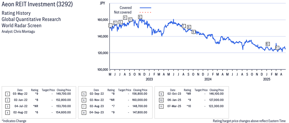Select chart marker 7 on the graph
The width and height of the screenshot is (289, 123).
point(183,26)
